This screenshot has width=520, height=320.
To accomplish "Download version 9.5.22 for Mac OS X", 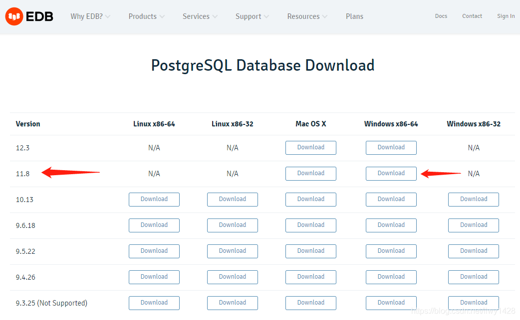I will tap(311, 251).
